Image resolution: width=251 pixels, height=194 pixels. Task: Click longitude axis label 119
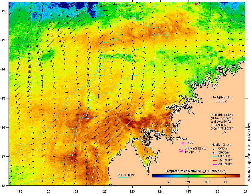coord(20,191)
